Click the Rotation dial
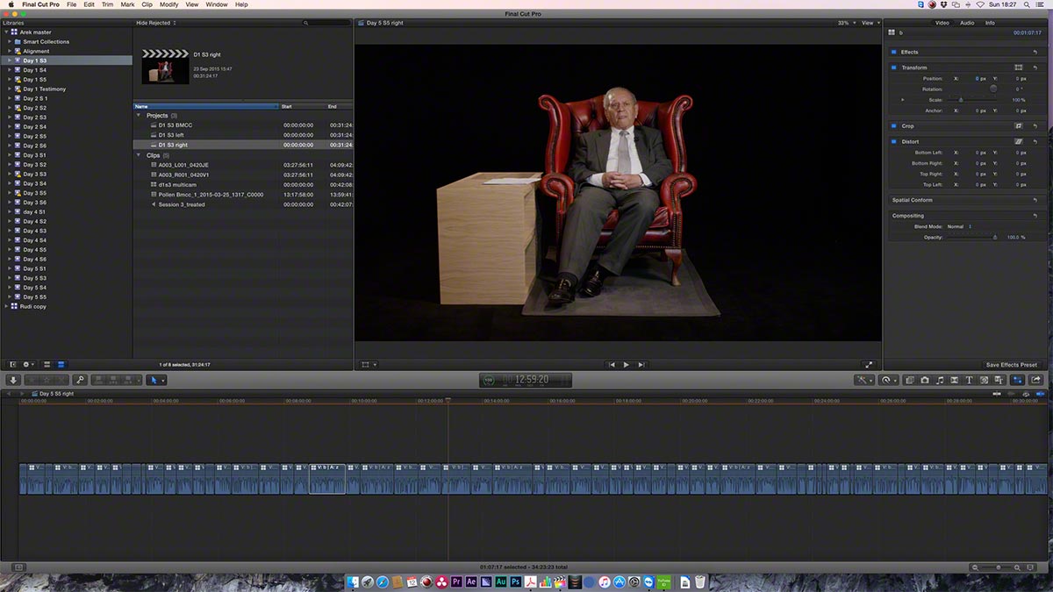1053x592 pixels. point(993,89)
